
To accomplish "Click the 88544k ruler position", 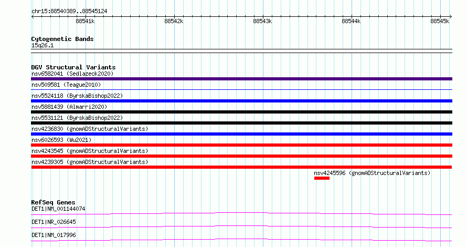I will (351, 21).
